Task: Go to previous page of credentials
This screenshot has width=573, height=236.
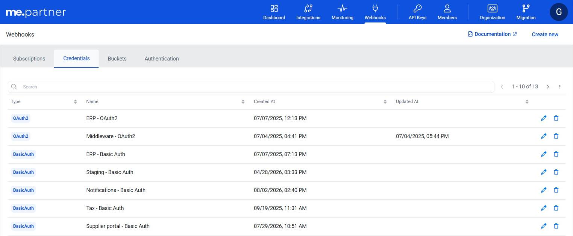Action: click(x=502, y=87)
